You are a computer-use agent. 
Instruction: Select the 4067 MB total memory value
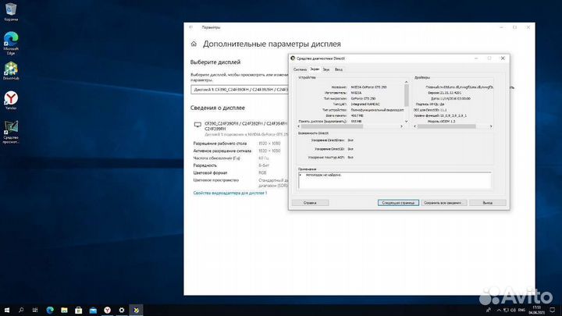point(357,115)
